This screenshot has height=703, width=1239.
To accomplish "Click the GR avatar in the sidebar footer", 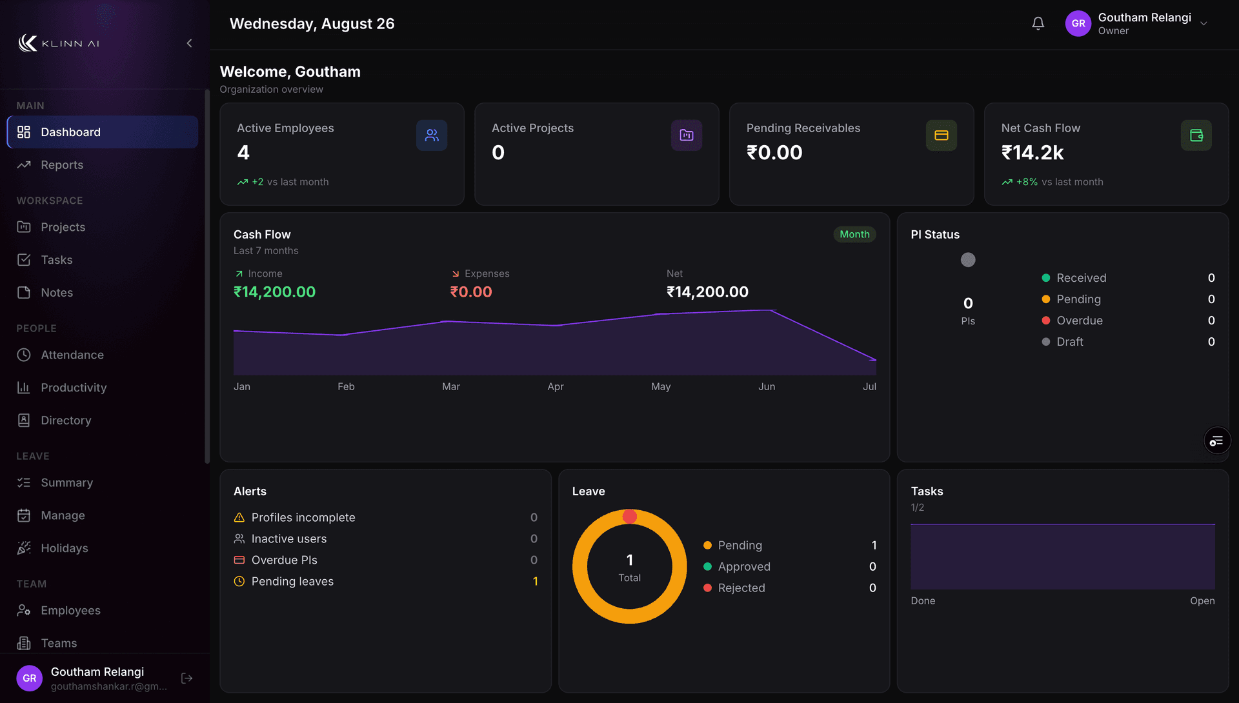I will (30, 678).
